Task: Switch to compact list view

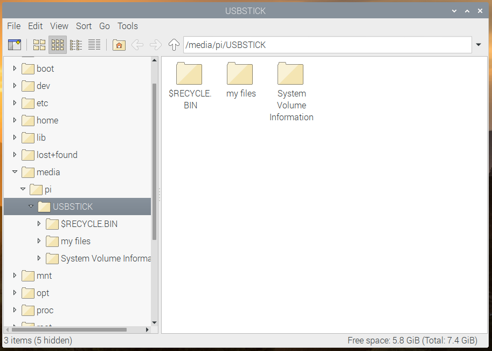Action: [x=75, y=45]
